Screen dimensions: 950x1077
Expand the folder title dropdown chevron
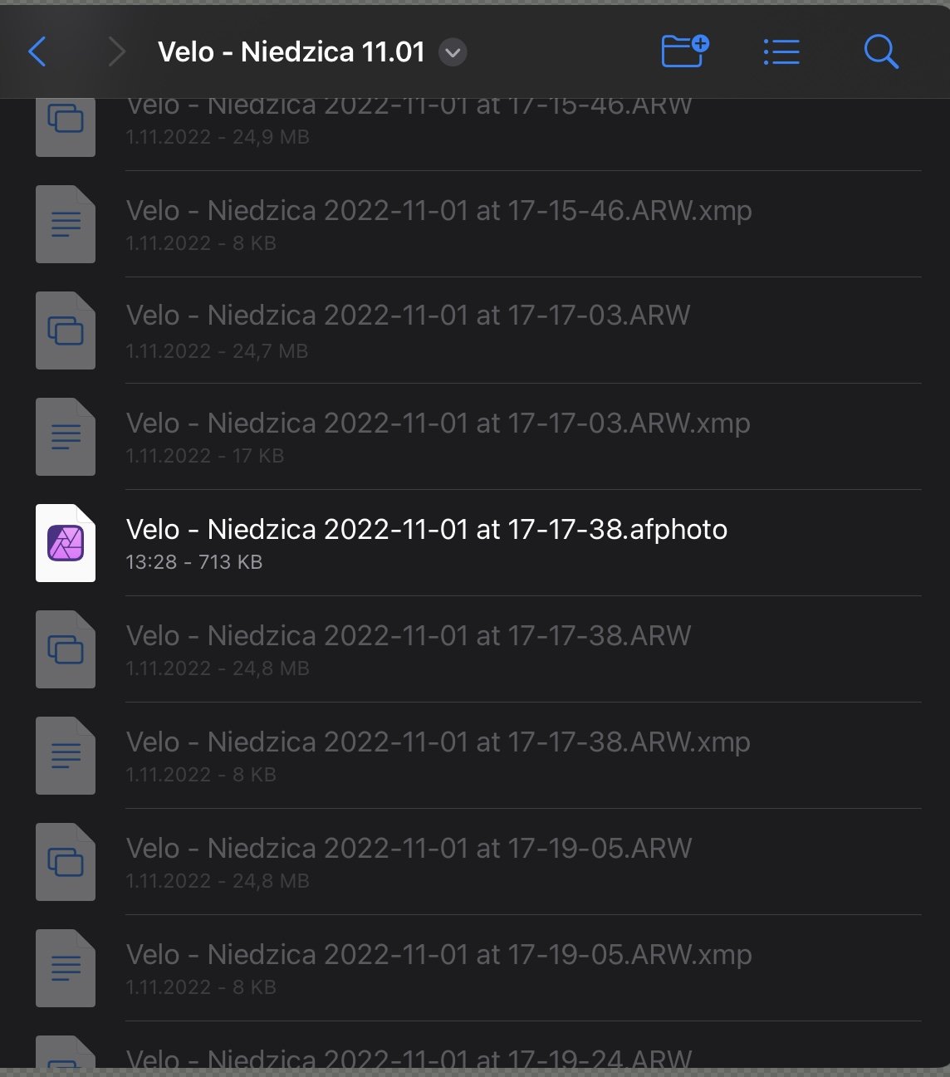point(453,52)
